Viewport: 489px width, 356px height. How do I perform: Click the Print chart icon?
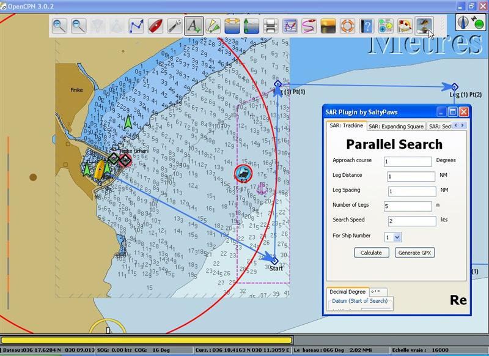[x=270, y=26]
